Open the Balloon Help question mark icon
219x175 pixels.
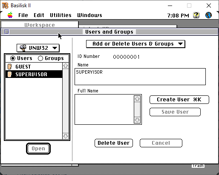point(196,15)
